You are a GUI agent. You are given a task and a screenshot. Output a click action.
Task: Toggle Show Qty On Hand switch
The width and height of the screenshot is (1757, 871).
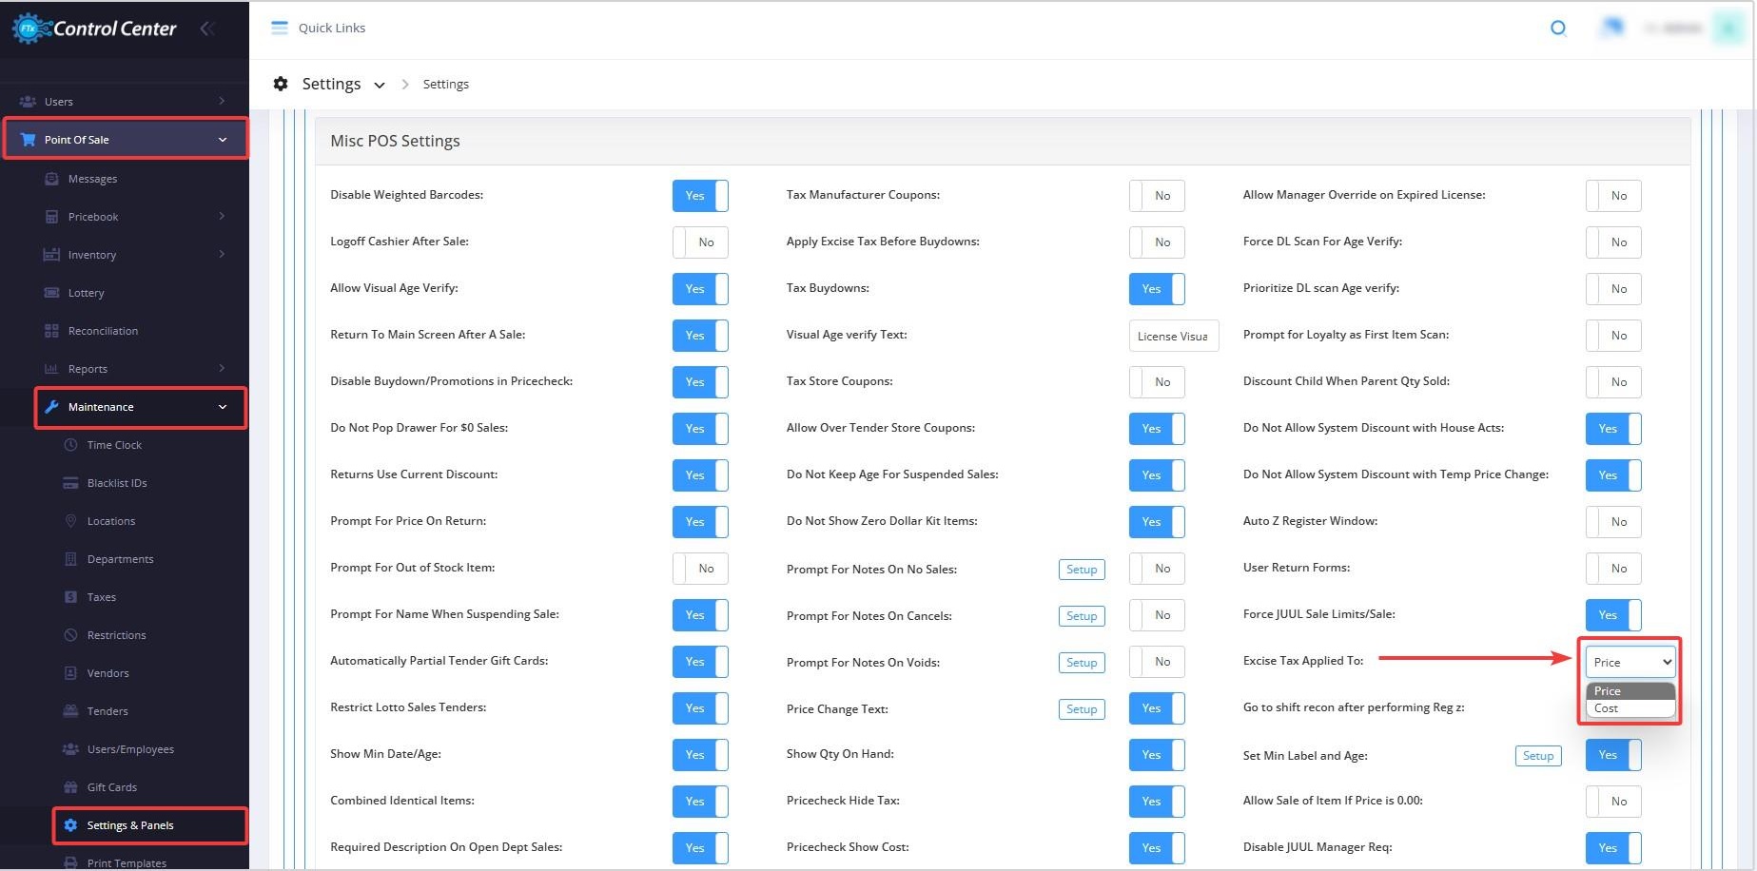coord(1157,754)
